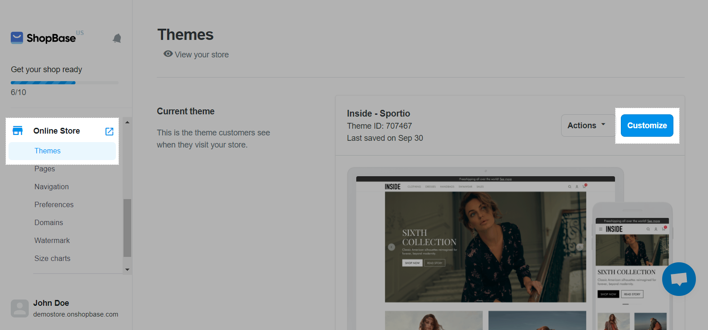Viewport: 708px width, 330px height.
Task: Open Watermark in the sidebar
Action: [x=52, y=240]
